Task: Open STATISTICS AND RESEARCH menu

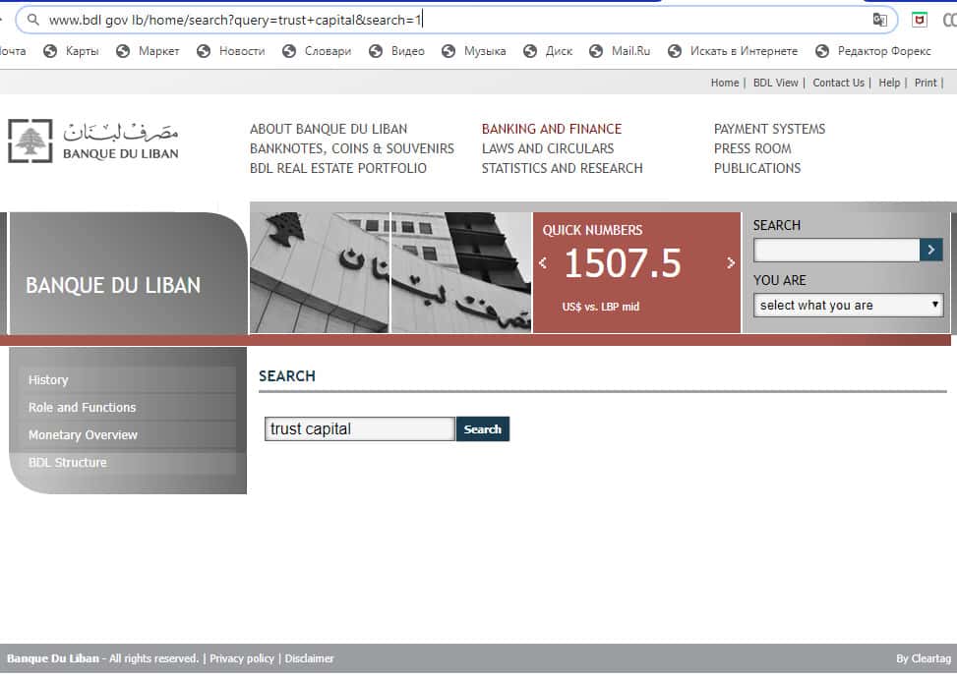Action: 563,168
